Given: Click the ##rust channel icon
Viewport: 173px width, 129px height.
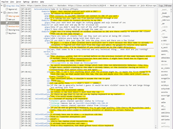Looking at the screenshot, I should point(7,19).
